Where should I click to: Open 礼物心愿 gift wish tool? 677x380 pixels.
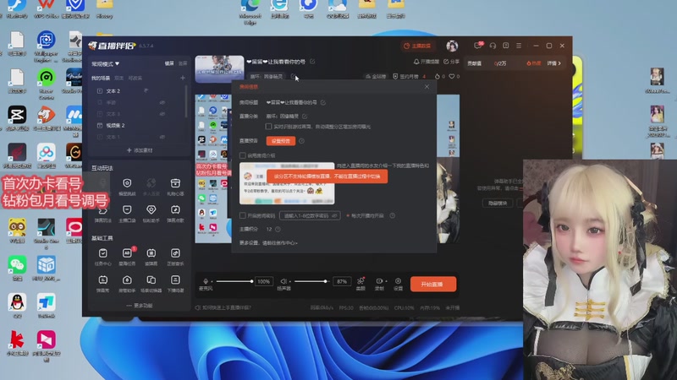click(175, 187)
